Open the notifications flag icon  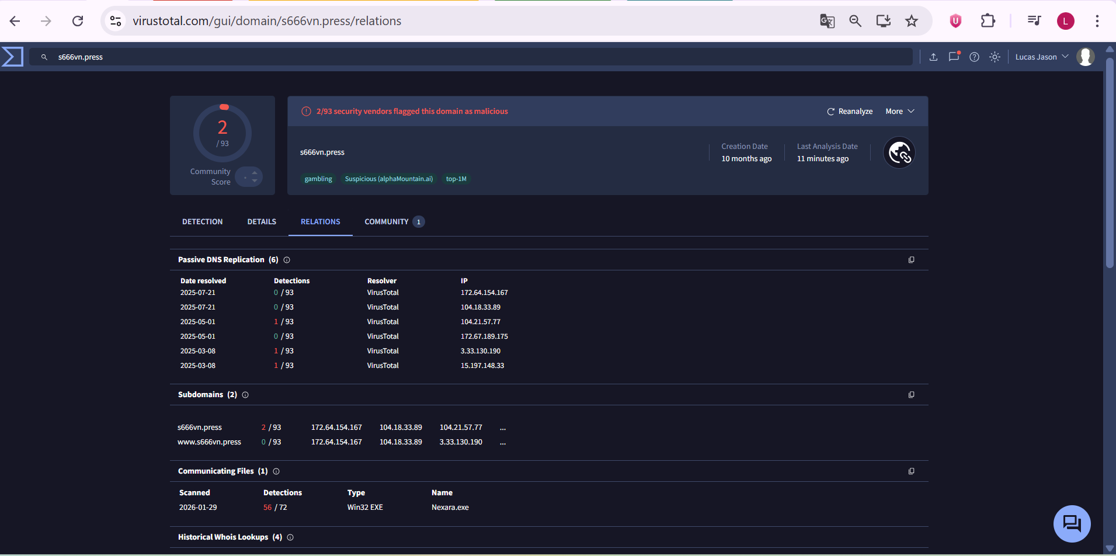[x=954, y=57]
